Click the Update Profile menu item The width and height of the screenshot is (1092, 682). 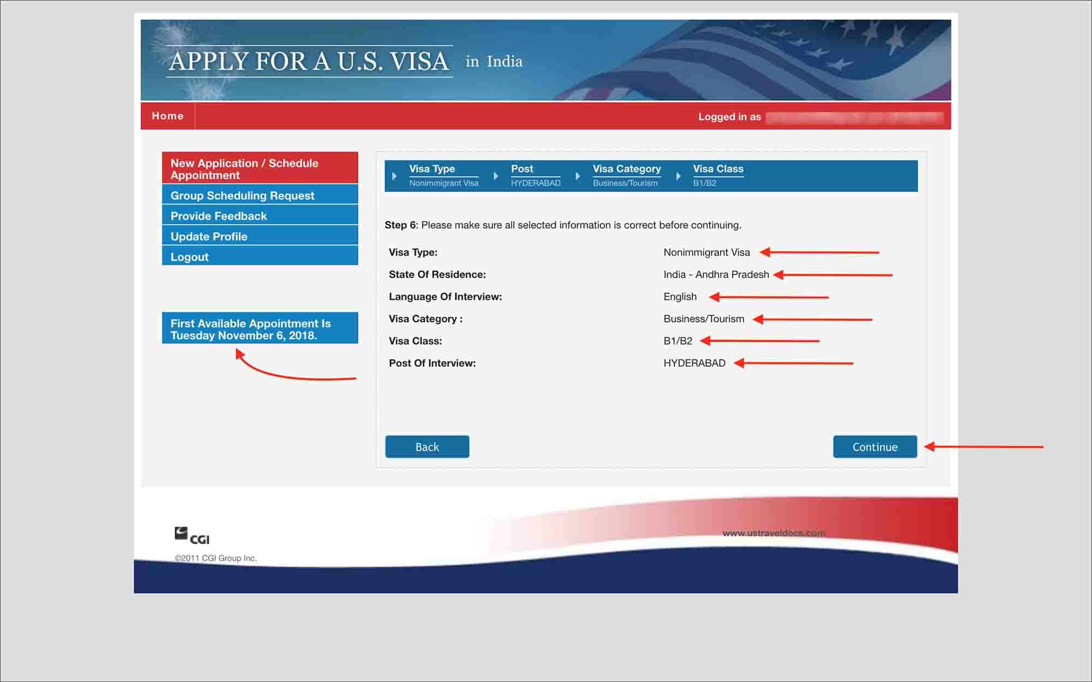[209, 236]
